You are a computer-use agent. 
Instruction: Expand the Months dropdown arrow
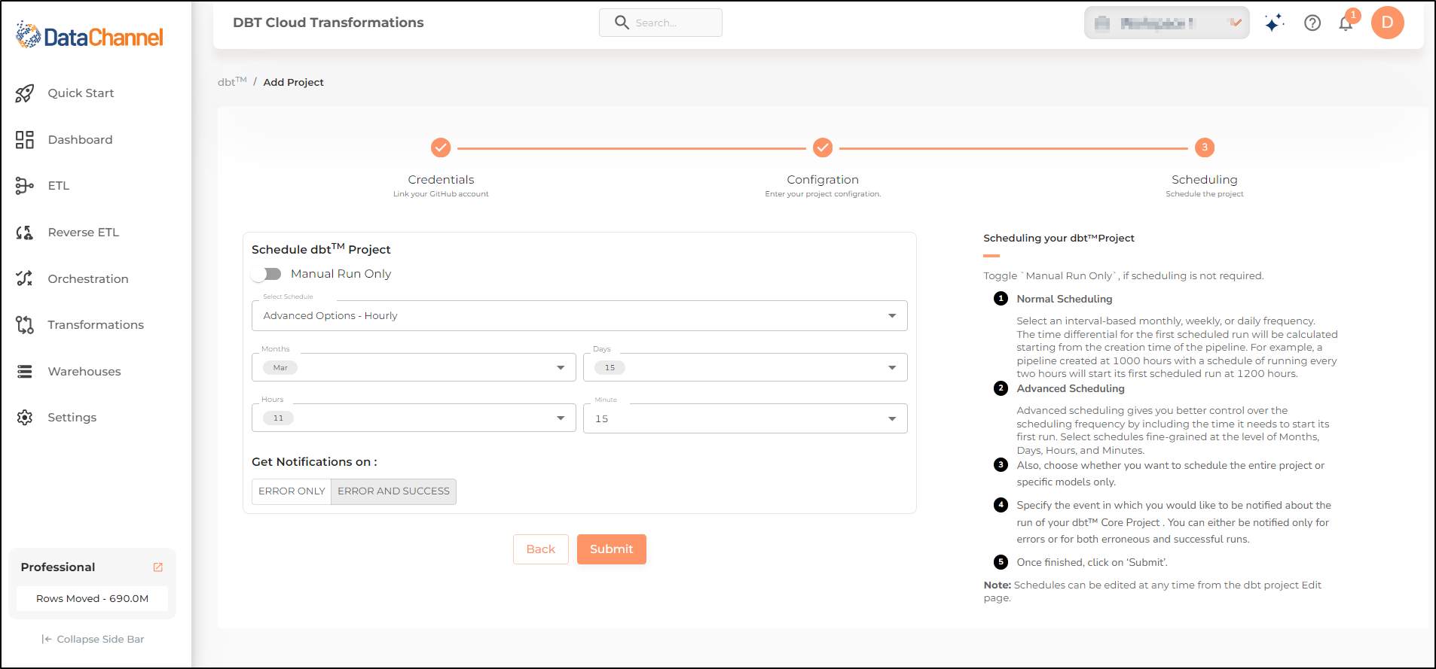(x=561, y=368)
